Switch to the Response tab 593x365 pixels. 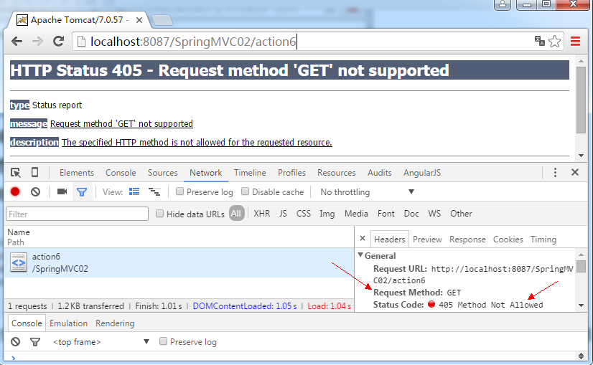pyautogui.click(x=467, y=240)
